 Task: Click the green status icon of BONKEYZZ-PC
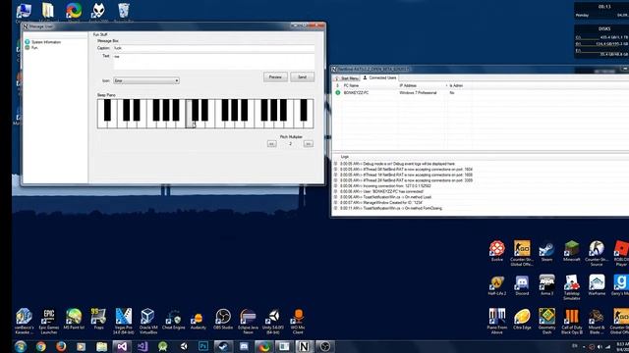[338, 92]
